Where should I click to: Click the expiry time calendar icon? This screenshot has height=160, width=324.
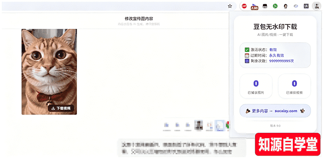(x=247, y=55)
